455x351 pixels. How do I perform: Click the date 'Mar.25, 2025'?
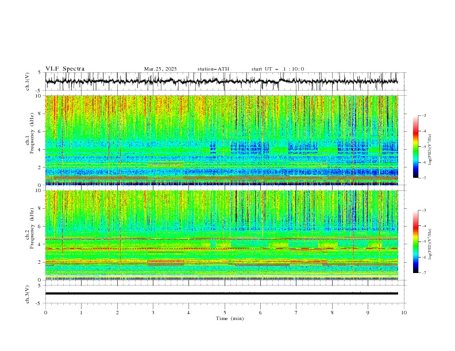[160, 69]
